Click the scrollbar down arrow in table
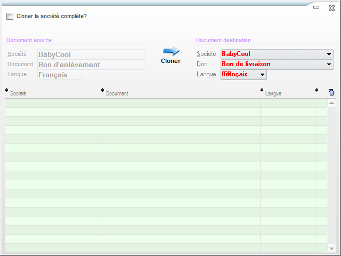 (x=332, y=249)
